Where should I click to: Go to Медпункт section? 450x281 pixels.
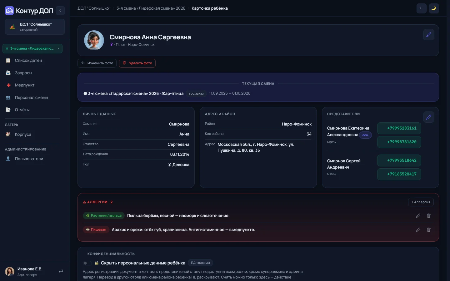[x=32, y=85]
